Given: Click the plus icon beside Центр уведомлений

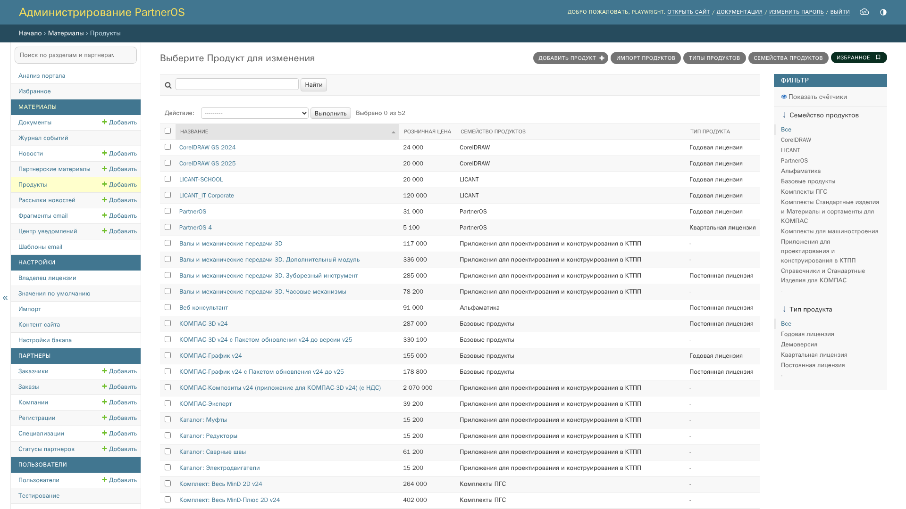Looking at the screenshot, I should tap(104, 231).
